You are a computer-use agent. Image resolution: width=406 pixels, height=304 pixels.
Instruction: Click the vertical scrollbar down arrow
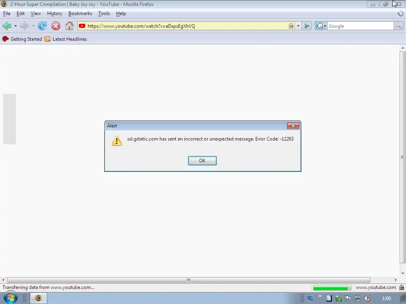pyautogui.click(x=403, y=273)
